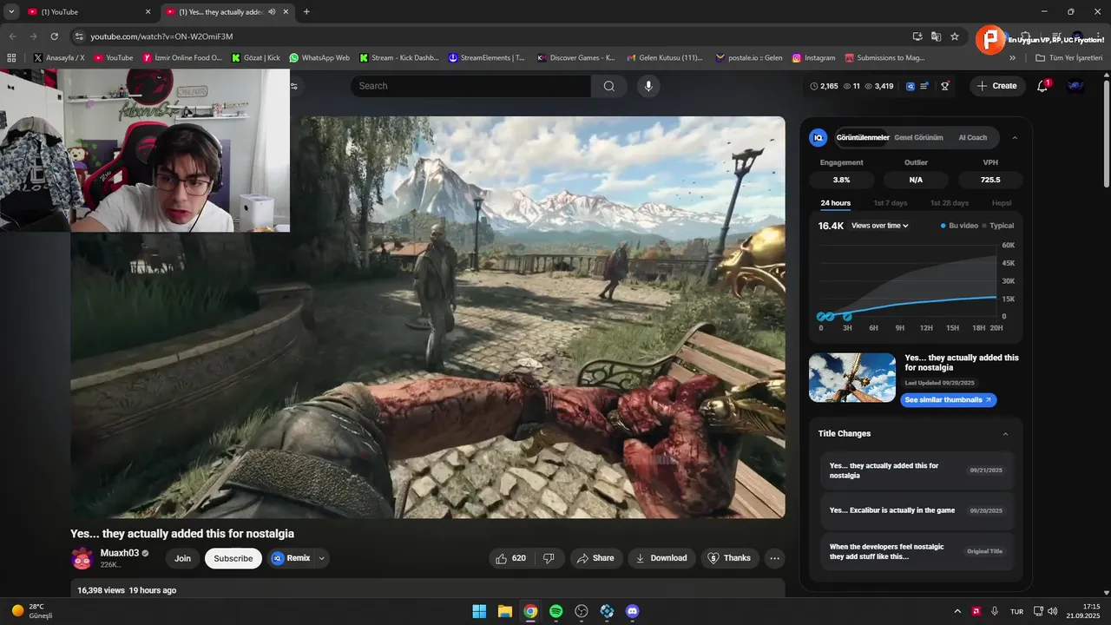This screenshot has height=625, width=1111.
Task: Click the Join button
Action: 182,558
